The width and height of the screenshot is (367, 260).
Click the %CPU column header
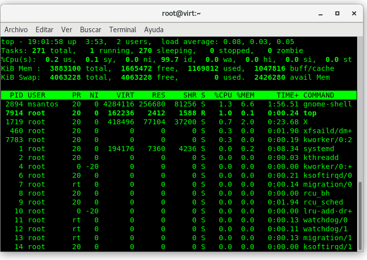(x=222, y=95)
